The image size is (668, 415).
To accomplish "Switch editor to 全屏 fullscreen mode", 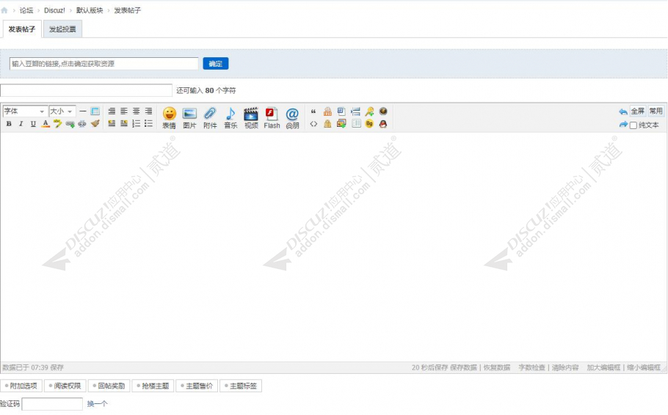I will coord(638,111).
